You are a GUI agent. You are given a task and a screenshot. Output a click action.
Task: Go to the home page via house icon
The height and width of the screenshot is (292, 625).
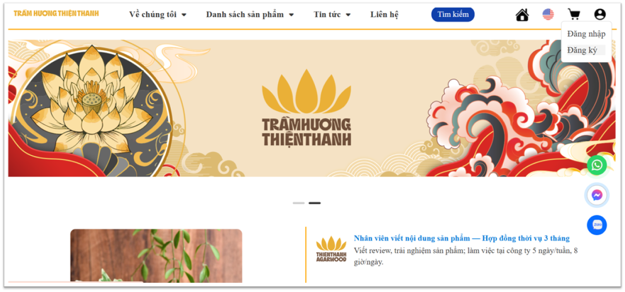click(x=522, y=15)
